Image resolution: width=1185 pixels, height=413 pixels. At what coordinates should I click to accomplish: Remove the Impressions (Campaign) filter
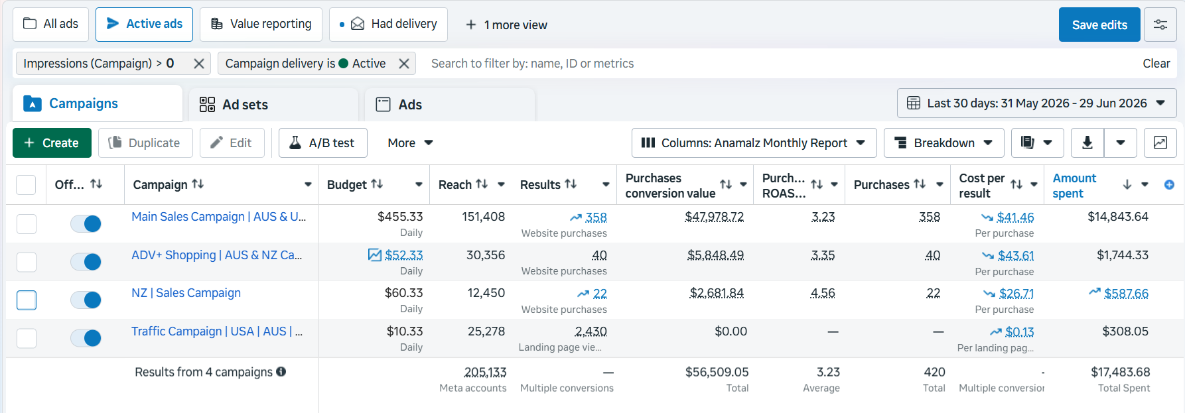[198, 64]
